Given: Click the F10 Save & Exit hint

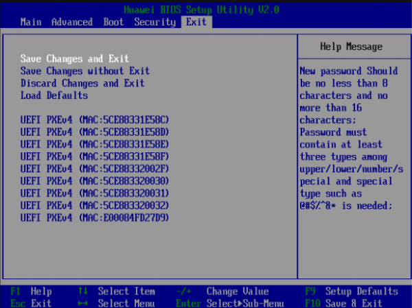Looking at the screenshot, I should tap(353, 303).
